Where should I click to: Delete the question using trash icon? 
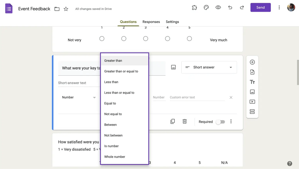(x=184, y=122)
